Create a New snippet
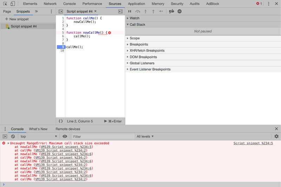Image resolution: width=281 pixels, height=187 pixels. point(17,19)
